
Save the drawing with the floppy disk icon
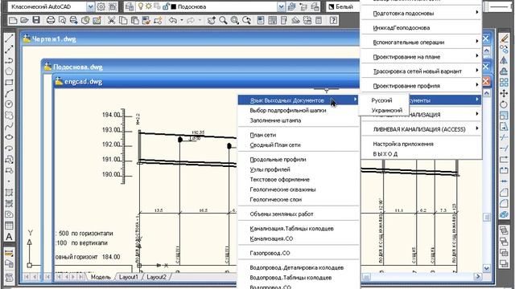point(36,20)
